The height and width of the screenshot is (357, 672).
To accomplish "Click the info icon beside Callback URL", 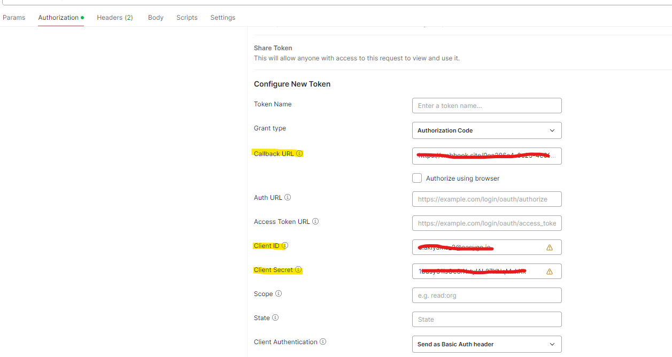I will pyautogui.click(x=299, y=153).
